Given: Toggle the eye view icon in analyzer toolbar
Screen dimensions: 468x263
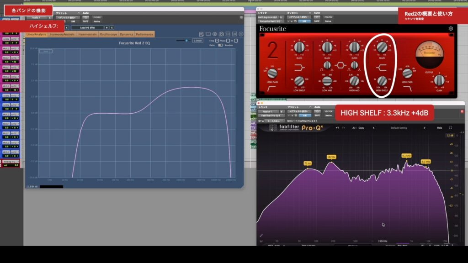Looking at the screenshot, I should pyautogui.click(x=215, y=34).
